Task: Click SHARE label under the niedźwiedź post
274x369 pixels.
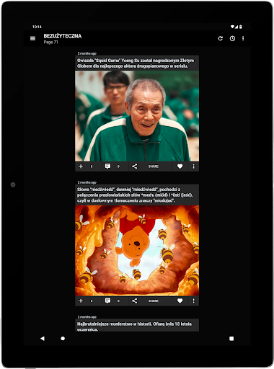Action: tap(154, 301)
